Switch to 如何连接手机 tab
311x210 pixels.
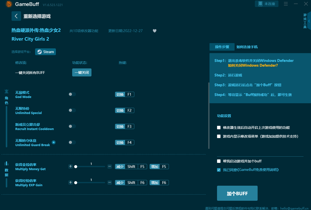point(247,47)
